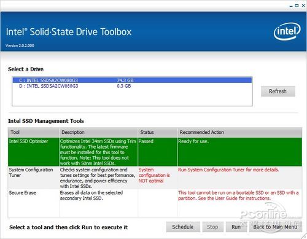Image resolution: width=307 pixels, height=239 pixels.
Task: Click the System Configuration Tuner description text
Action: [98, 178]
